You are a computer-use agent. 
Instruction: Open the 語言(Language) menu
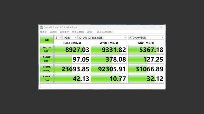(x=105, y=32)
